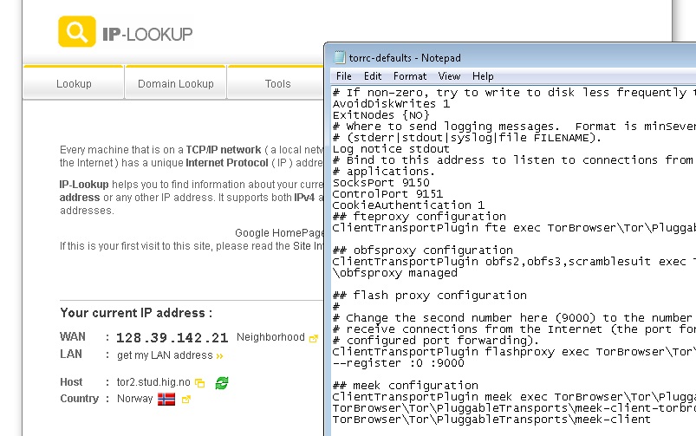Viewport: 696px width, 436px height.
Task: Click the '## fteproxy configuration' line
Action: click(x=419, y=216)
